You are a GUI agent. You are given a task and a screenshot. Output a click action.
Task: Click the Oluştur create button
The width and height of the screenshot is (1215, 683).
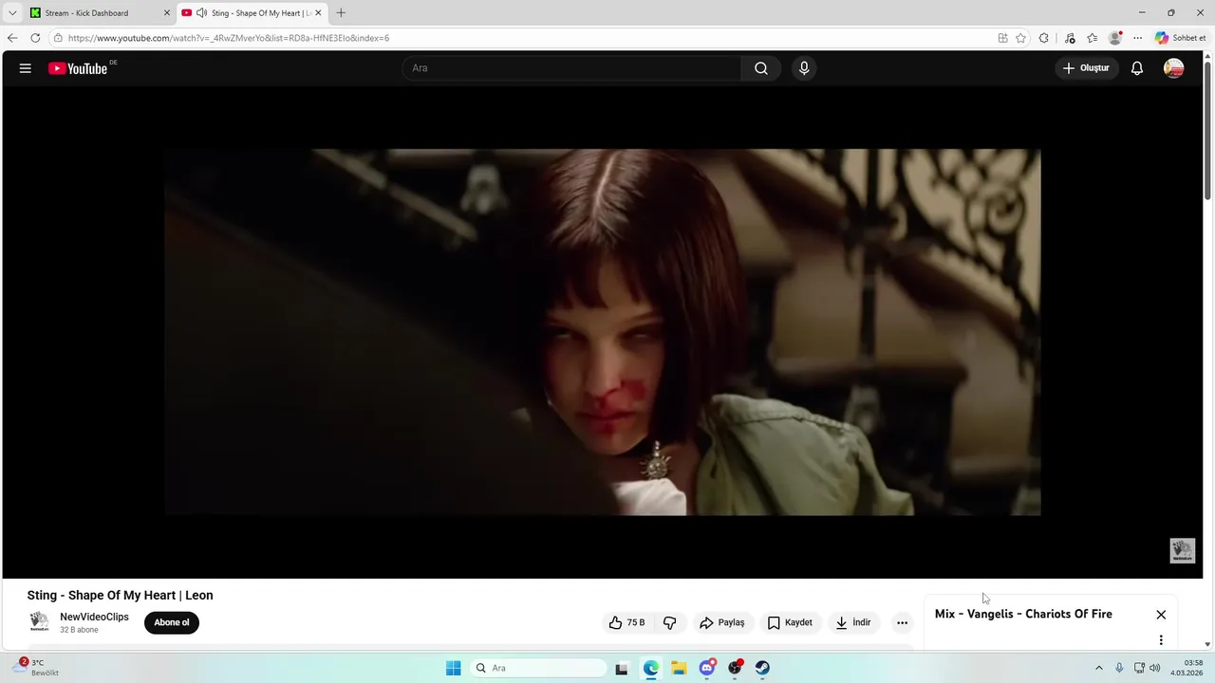click(x=1086, y=68)
